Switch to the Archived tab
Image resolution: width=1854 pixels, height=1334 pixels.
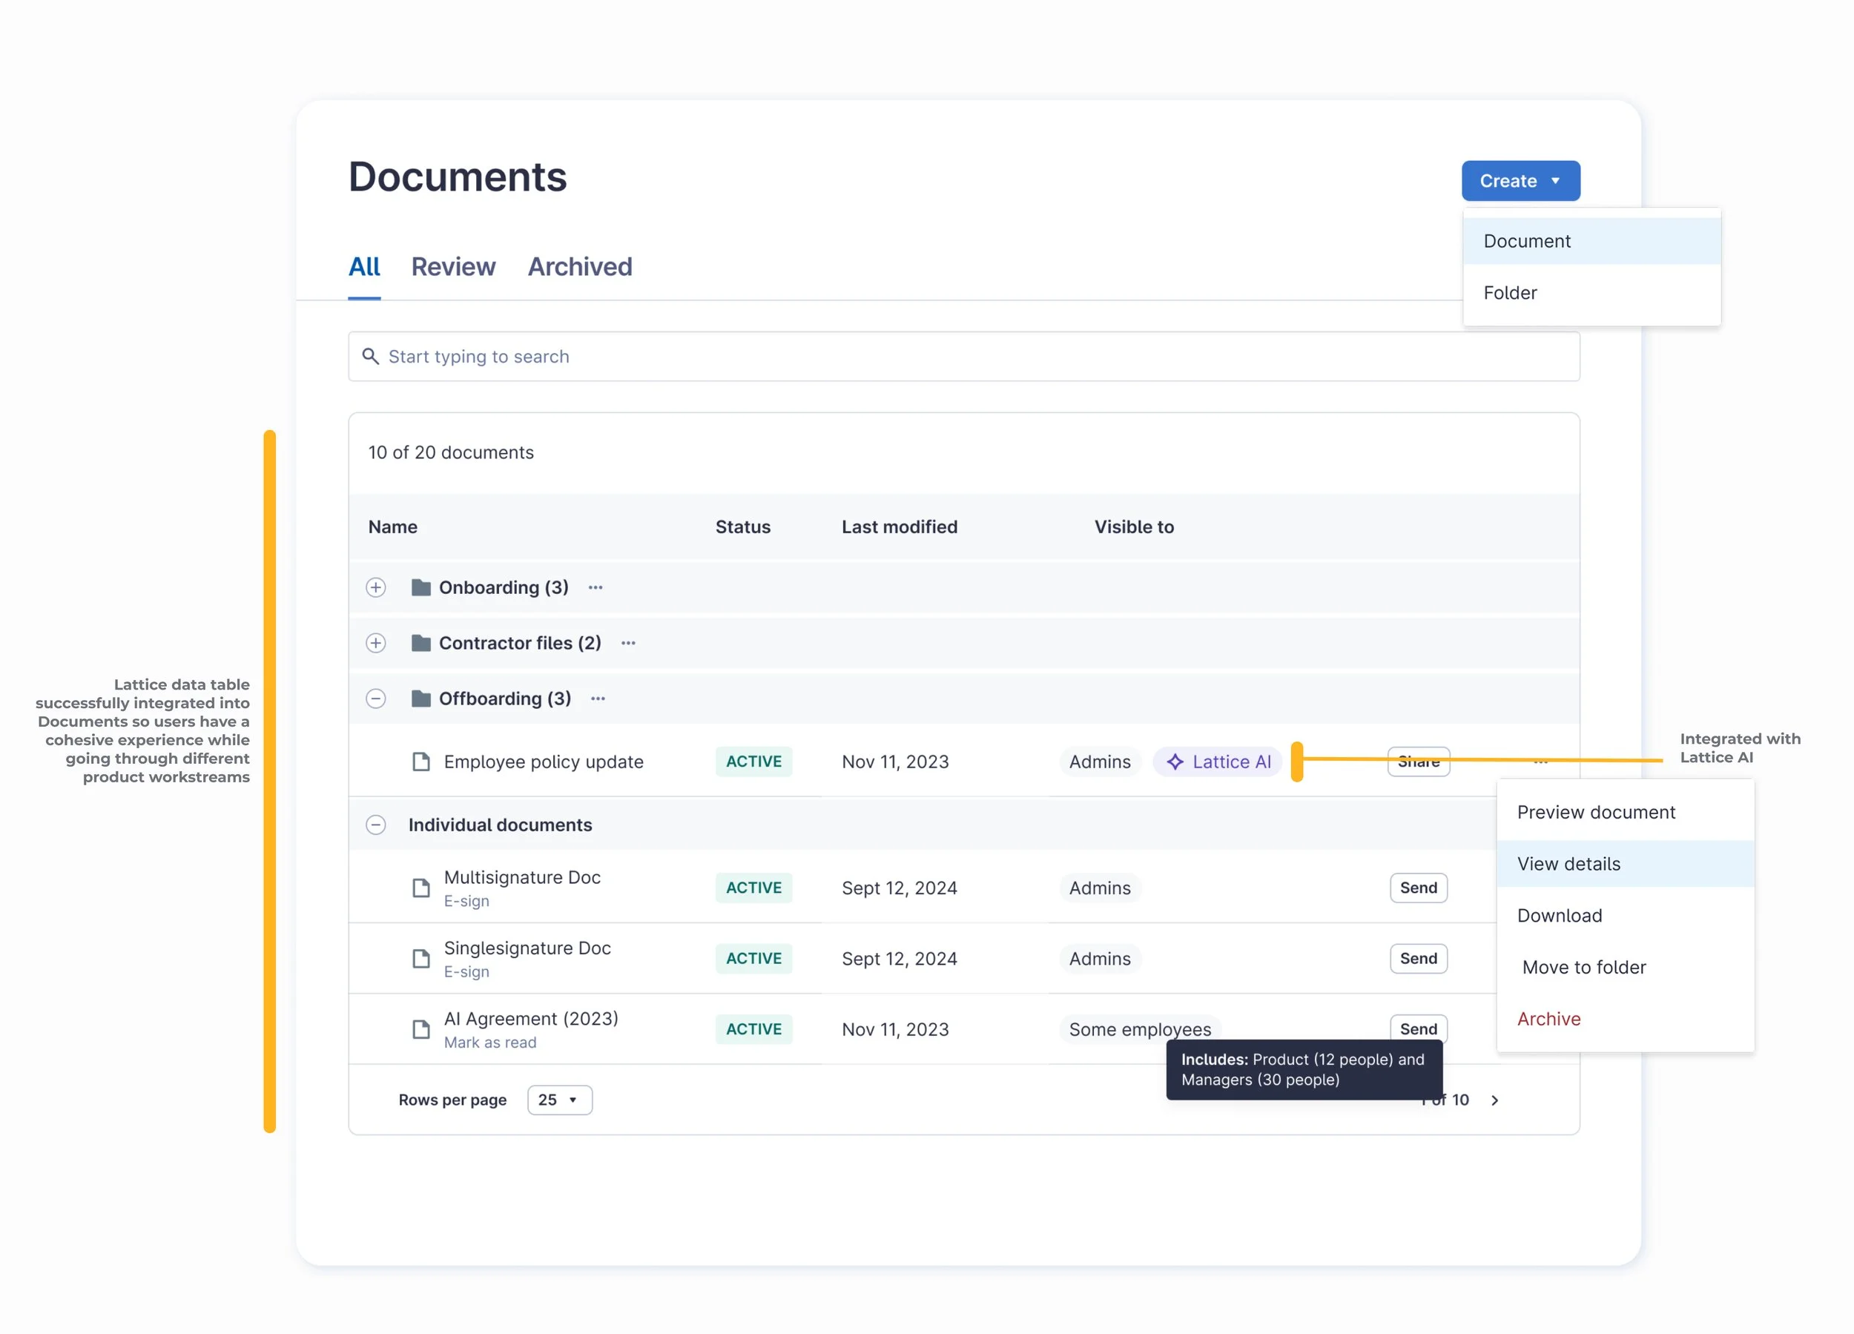click(580, 266)
